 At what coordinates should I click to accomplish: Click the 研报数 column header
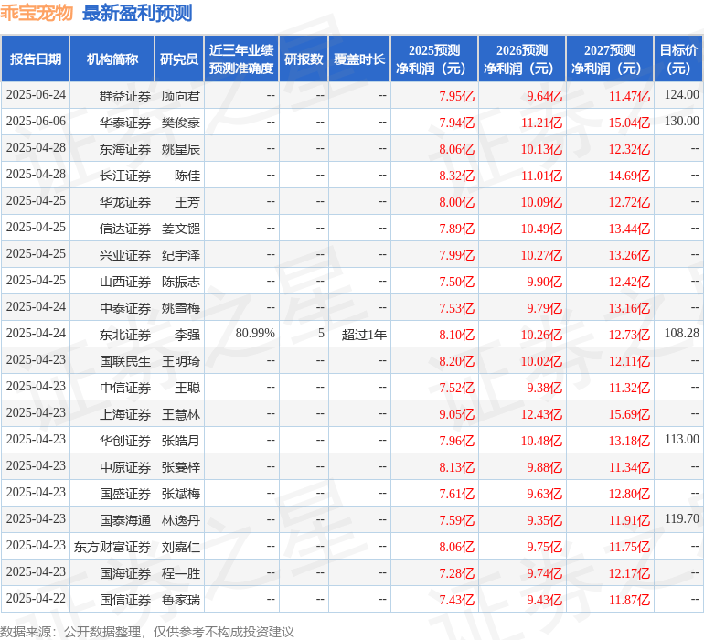(x=304, y=59)
